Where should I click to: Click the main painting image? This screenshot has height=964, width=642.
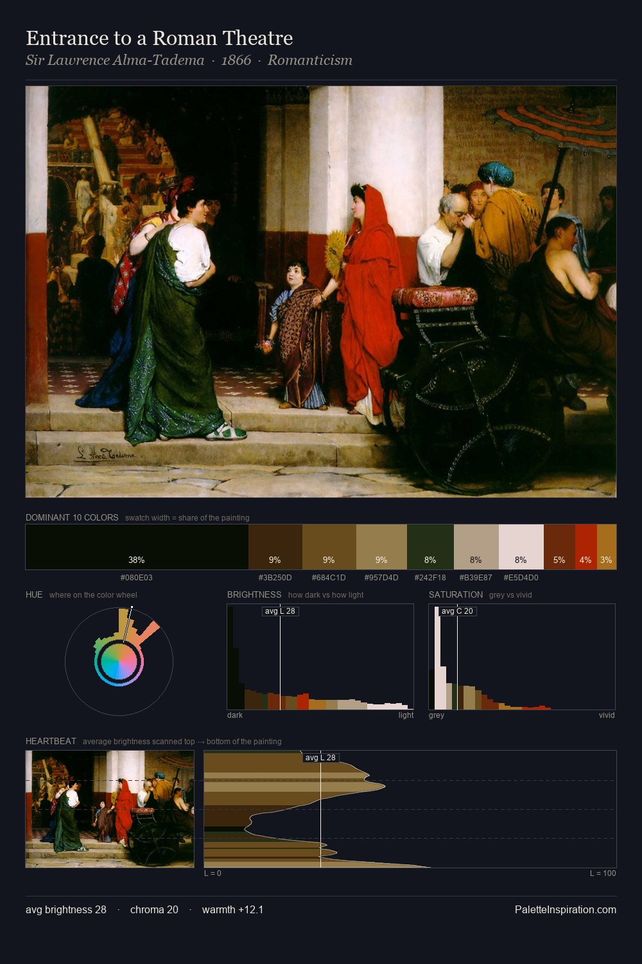(321, 292)
